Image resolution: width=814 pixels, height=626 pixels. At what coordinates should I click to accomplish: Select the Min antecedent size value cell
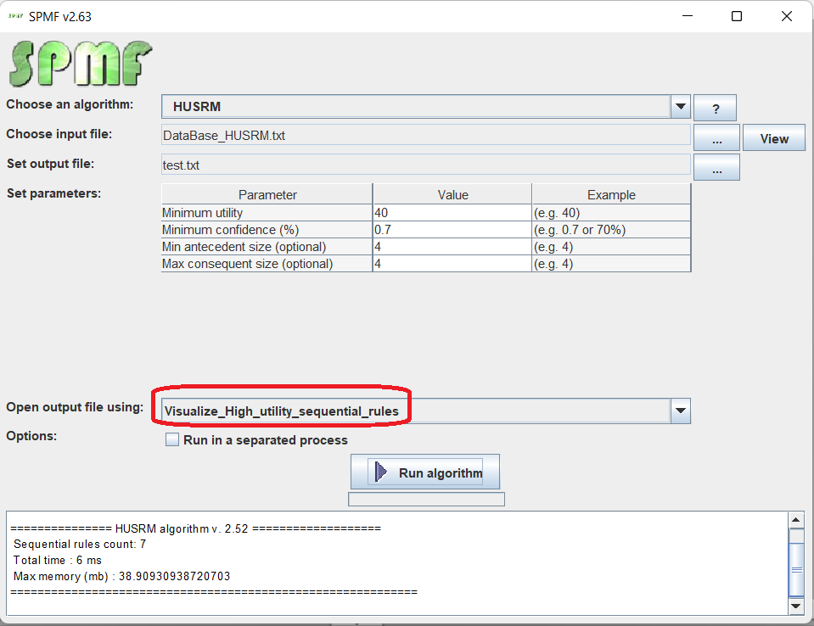452,247
